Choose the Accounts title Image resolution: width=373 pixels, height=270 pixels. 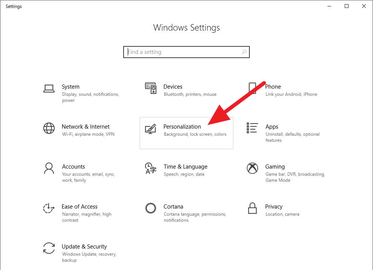click(x=73, y=167)
